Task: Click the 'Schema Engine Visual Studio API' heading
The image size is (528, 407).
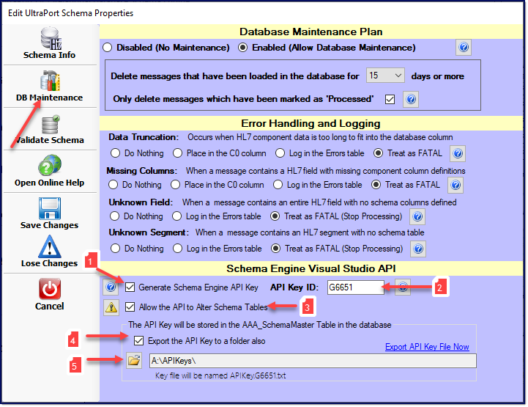Action: [311, 268]
